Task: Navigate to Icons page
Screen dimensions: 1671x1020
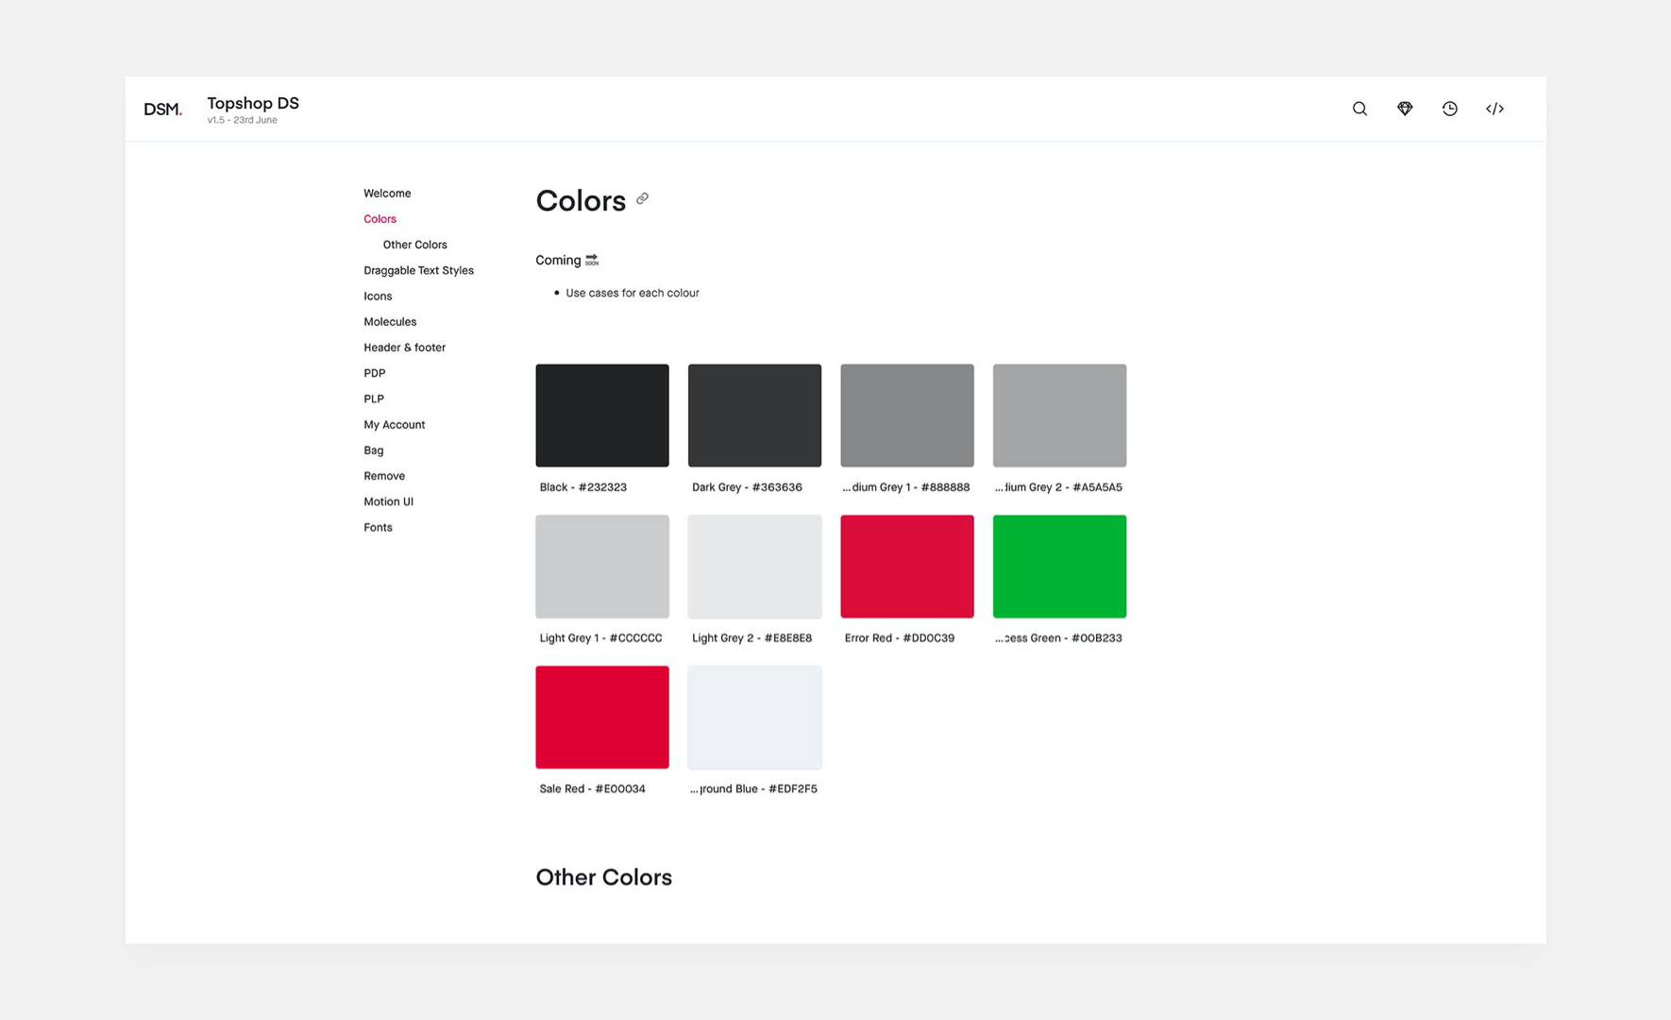Action: (x=378, y=297)
